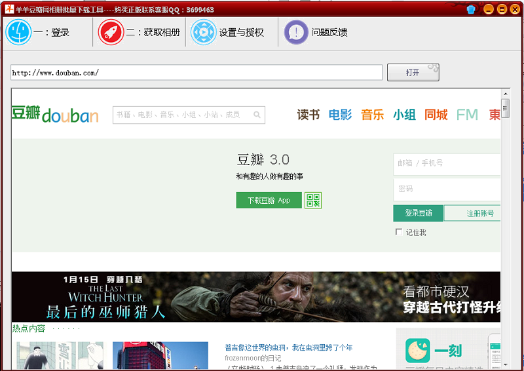The height and width of the screenshot is (371, 524).
Task: Click the 下载豆瓣 App button
Action: 269,201
